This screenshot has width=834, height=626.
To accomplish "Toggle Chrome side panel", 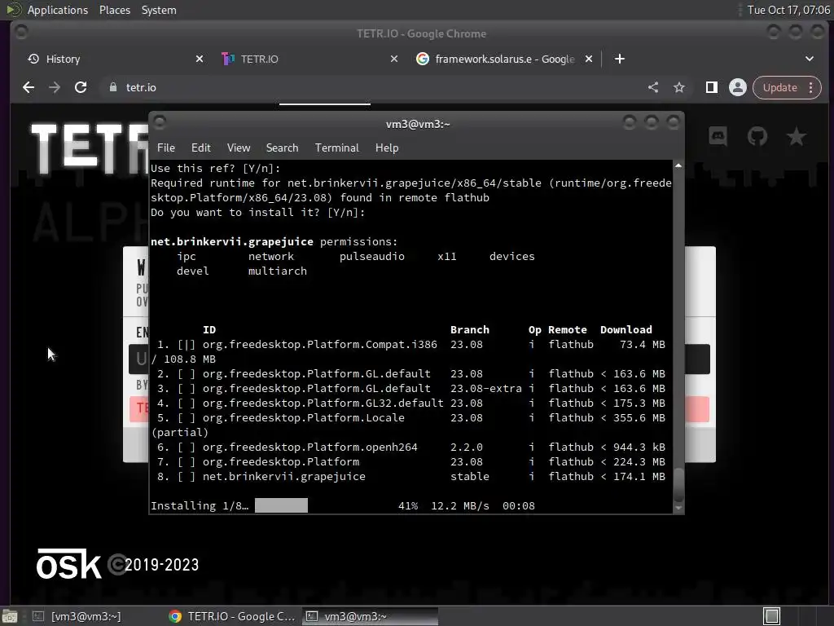I will pos(712,87).
